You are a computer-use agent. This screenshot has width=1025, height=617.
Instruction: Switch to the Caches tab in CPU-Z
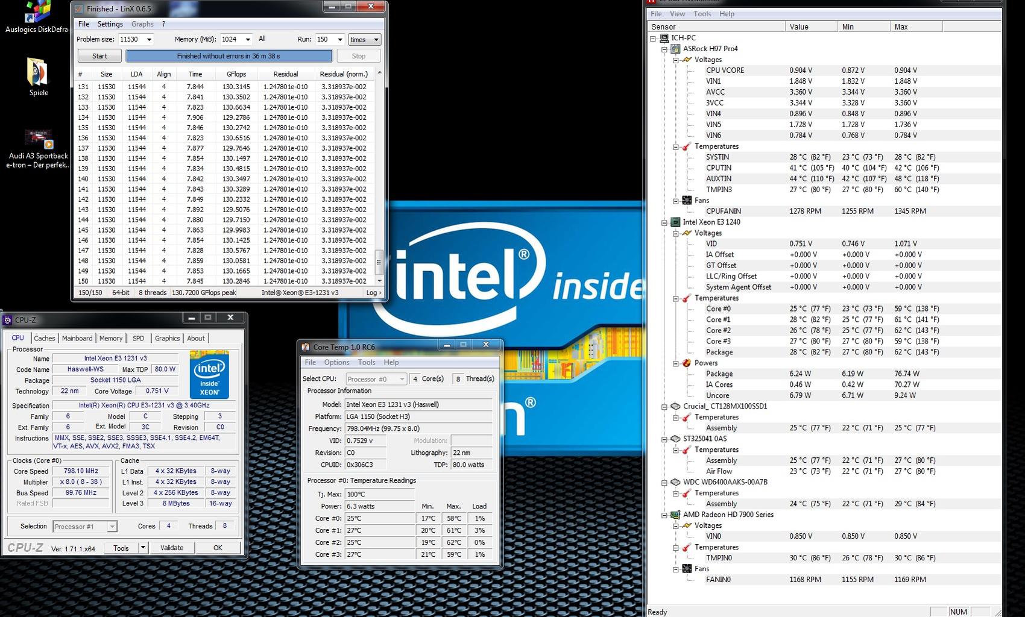(x=44, y=339)
